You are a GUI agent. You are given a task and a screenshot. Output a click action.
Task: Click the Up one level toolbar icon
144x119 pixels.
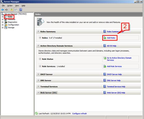(x=11, y=10)
